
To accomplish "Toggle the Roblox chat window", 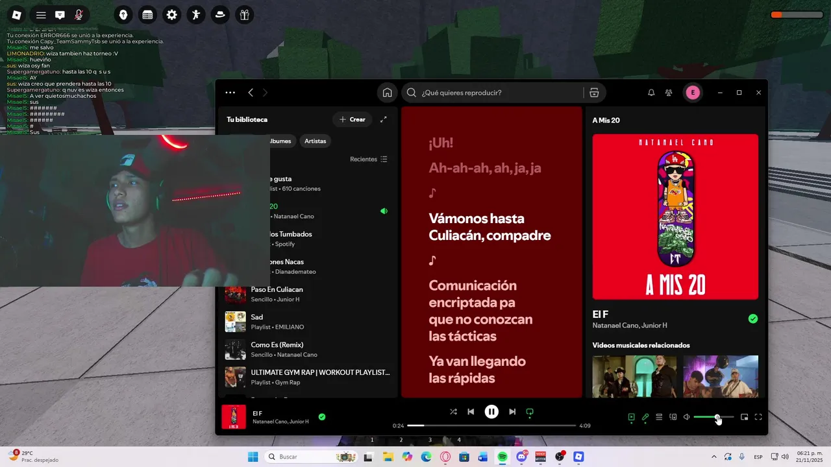I will click(60, 15).
